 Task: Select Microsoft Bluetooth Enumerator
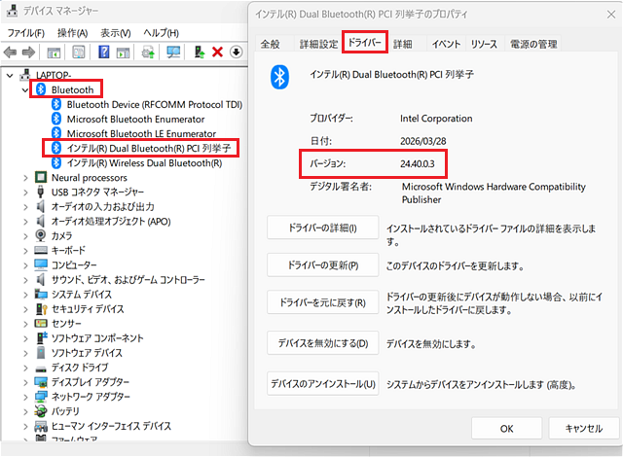point(135,119)
